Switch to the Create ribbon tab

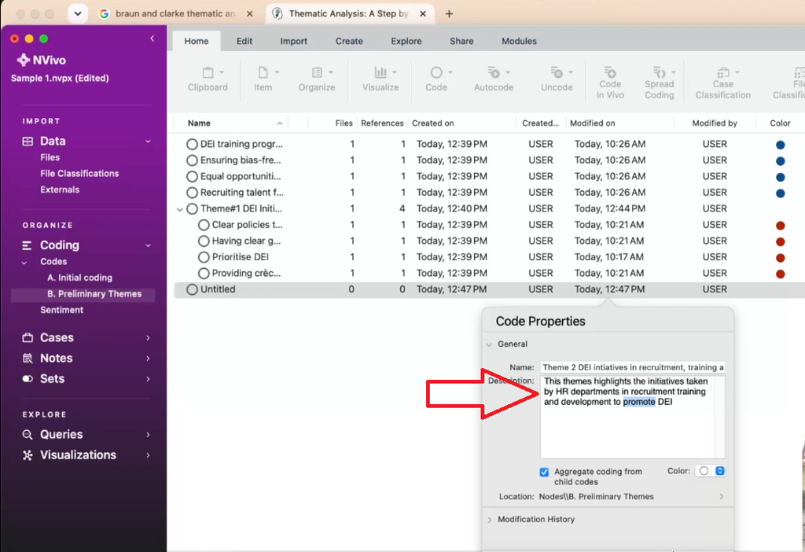pyautogui.click(x=349, y=41)
